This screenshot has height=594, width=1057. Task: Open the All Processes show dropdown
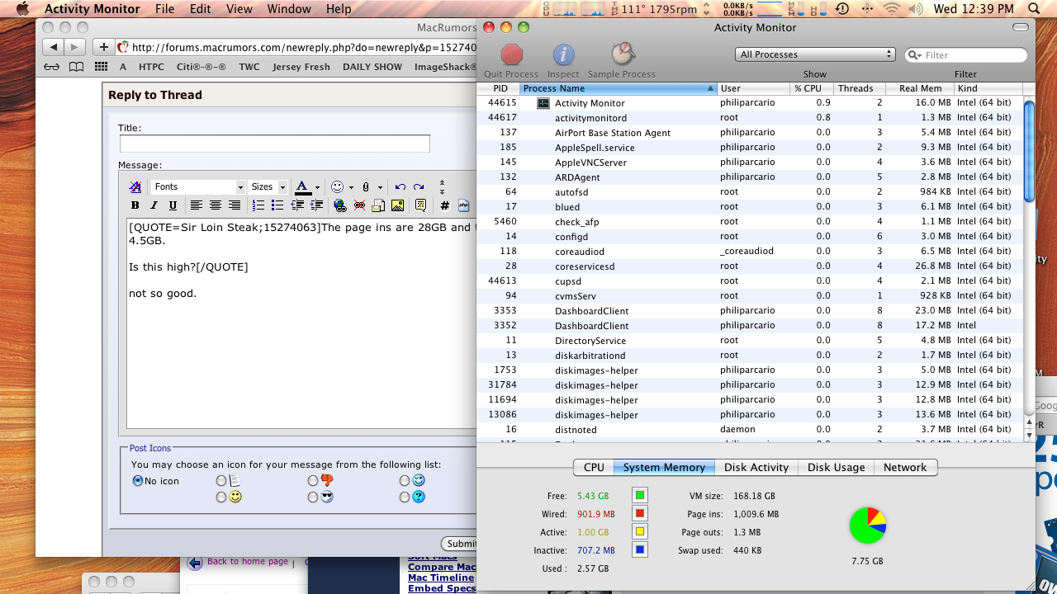pyautogui.click(x=815, y=54)
